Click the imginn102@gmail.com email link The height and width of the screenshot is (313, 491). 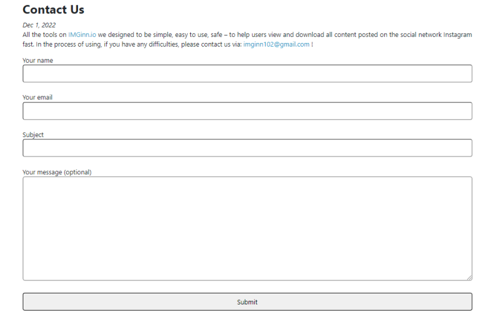click(x=276, y=44)
